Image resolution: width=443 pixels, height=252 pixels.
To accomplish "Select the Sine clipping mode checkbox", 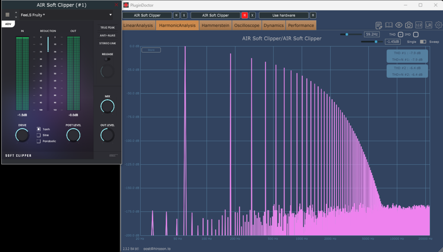I will [x=39, y=135].
